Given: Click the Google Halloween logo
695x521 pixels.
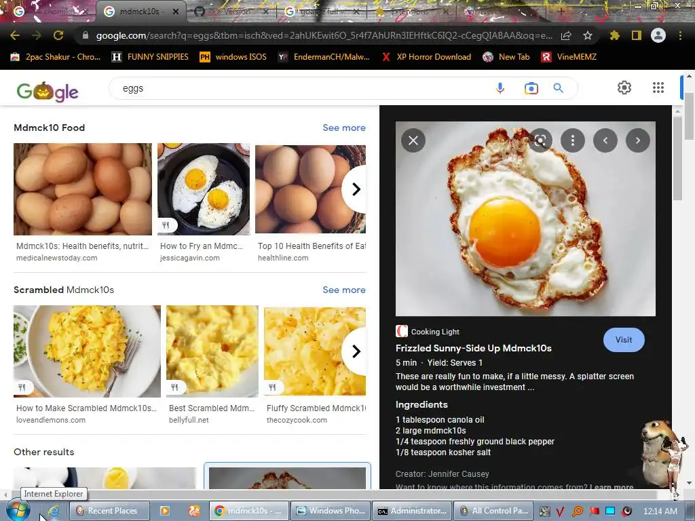Looking at the screenshot, I should point(48,92).
